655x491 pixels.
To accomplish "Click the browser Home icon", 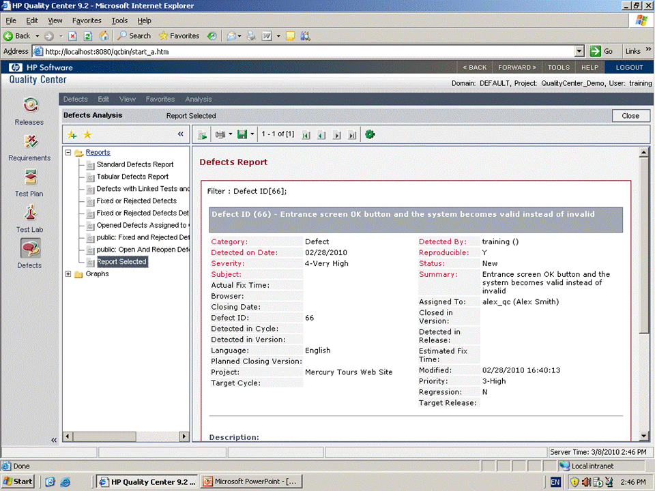I will (104, 36).
